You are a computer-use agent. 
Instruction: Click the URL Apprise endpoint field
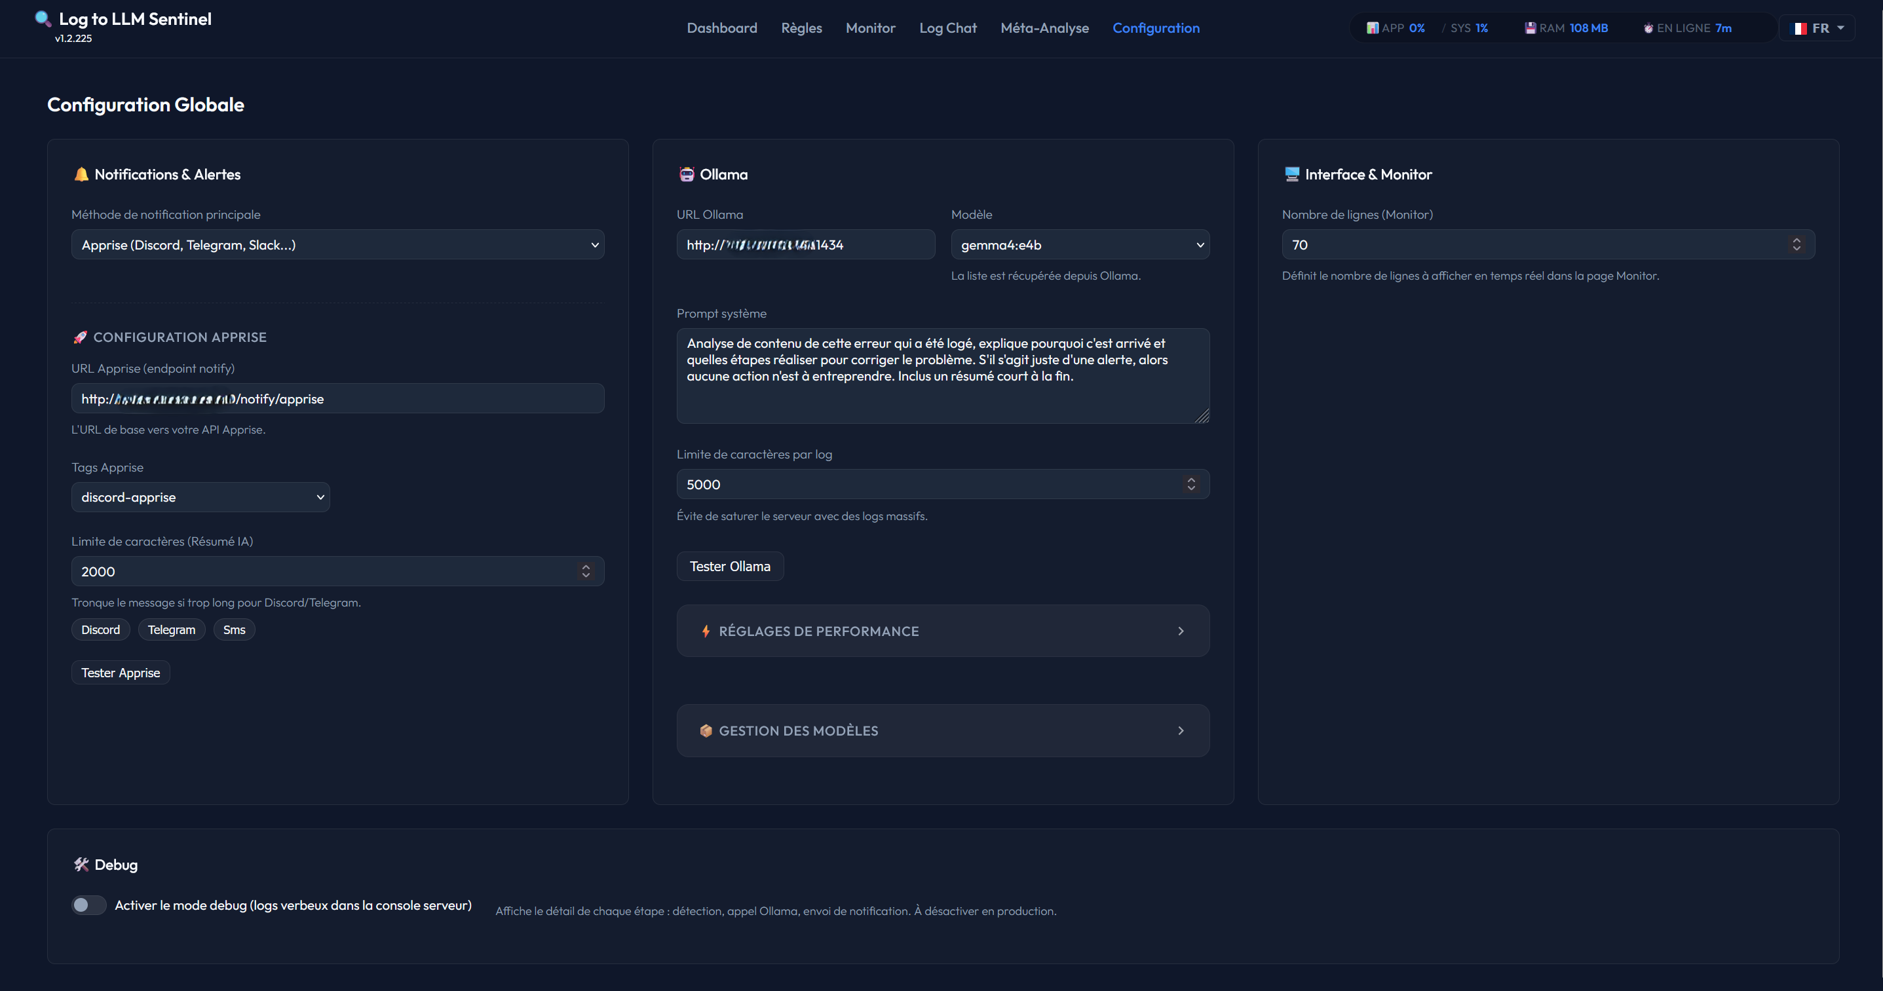click(337, 398)
